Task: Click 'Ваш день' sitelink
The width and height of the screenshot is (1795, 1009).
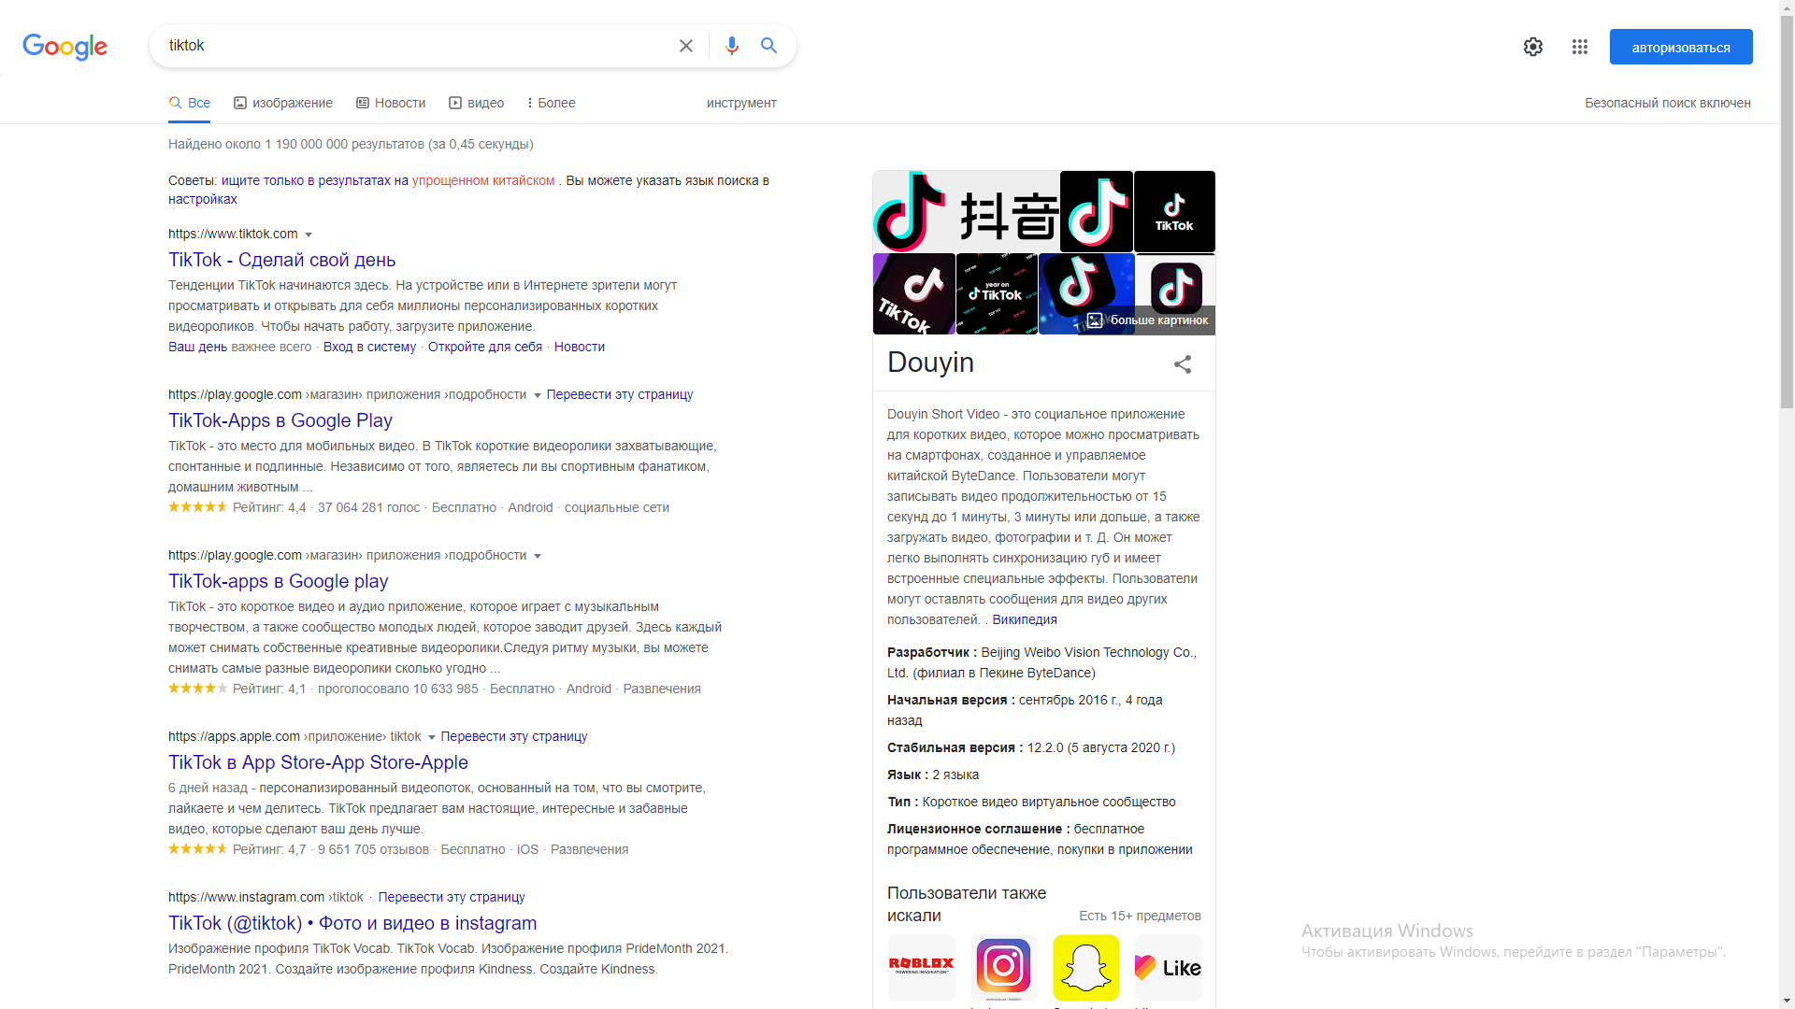Action: 197,347
